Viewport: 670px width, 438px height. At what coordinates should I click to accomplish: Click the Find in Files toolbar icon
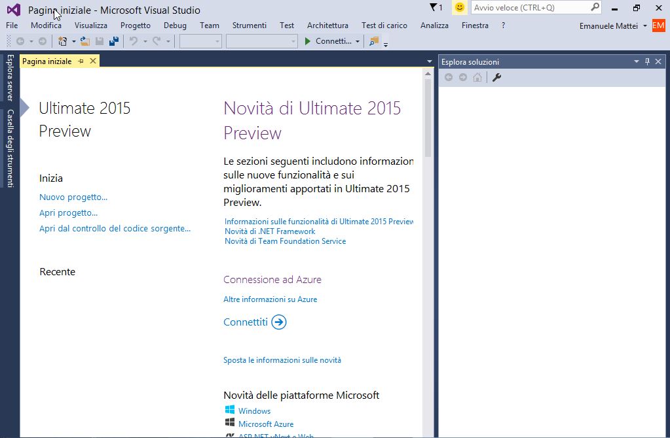(x=374, y=41)
